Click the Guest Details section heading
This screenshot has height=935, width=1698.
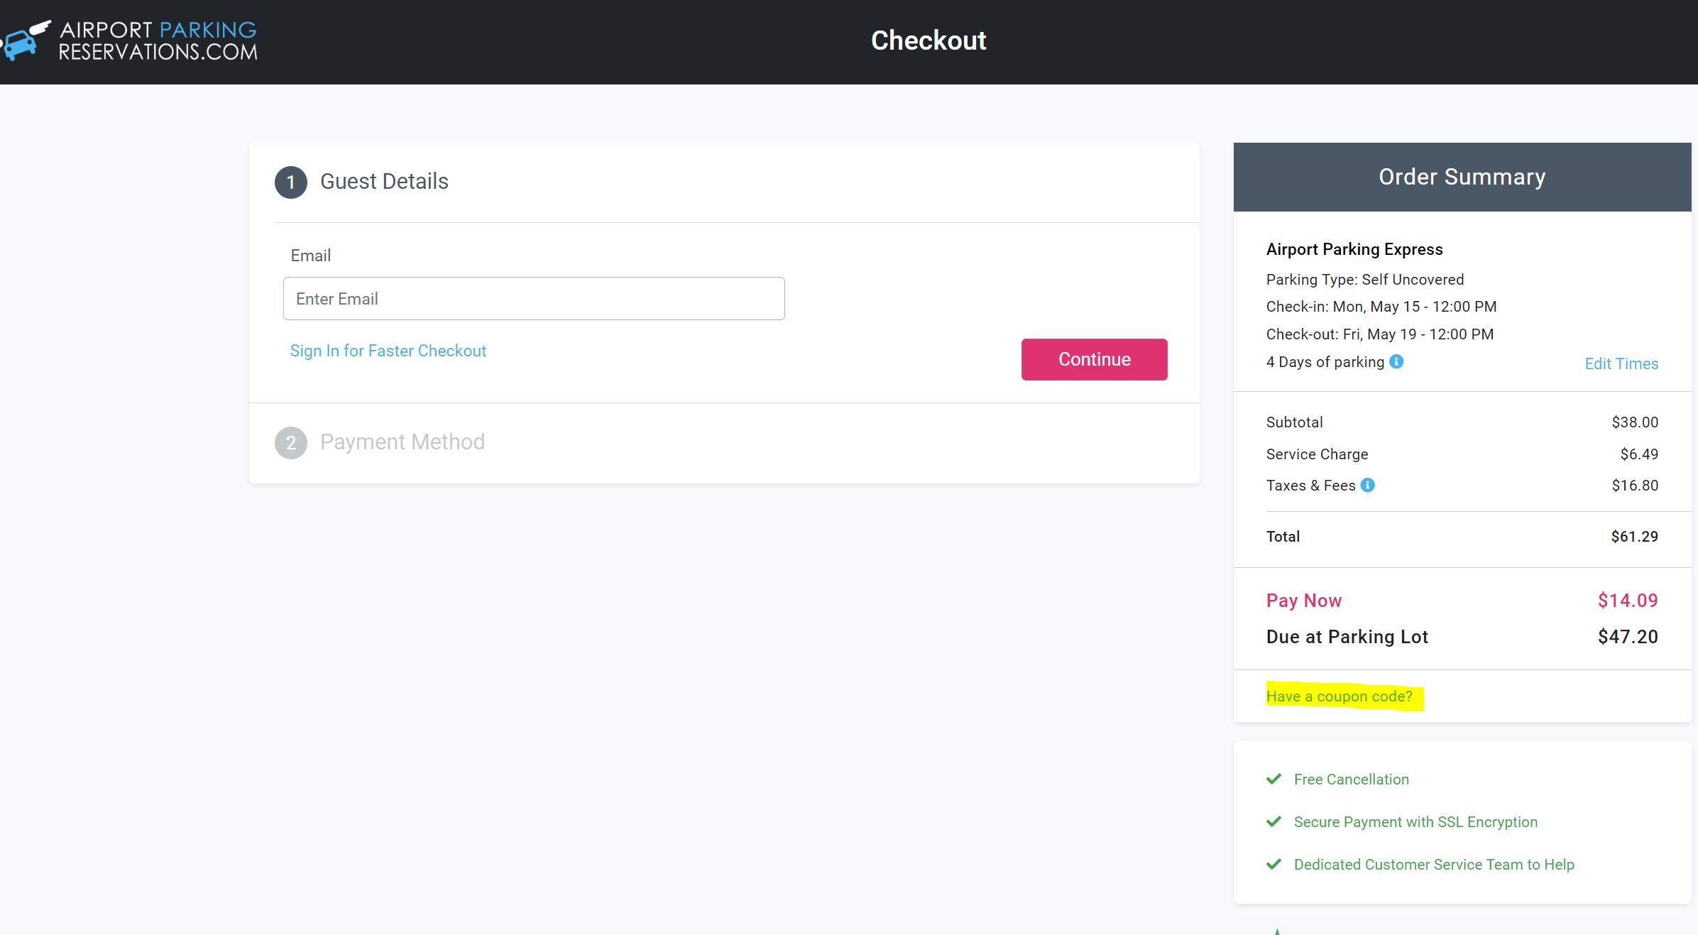[384, 182]
